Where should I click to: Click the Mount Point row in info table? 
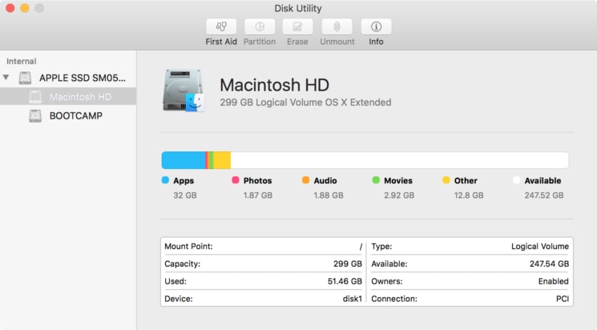264,247
